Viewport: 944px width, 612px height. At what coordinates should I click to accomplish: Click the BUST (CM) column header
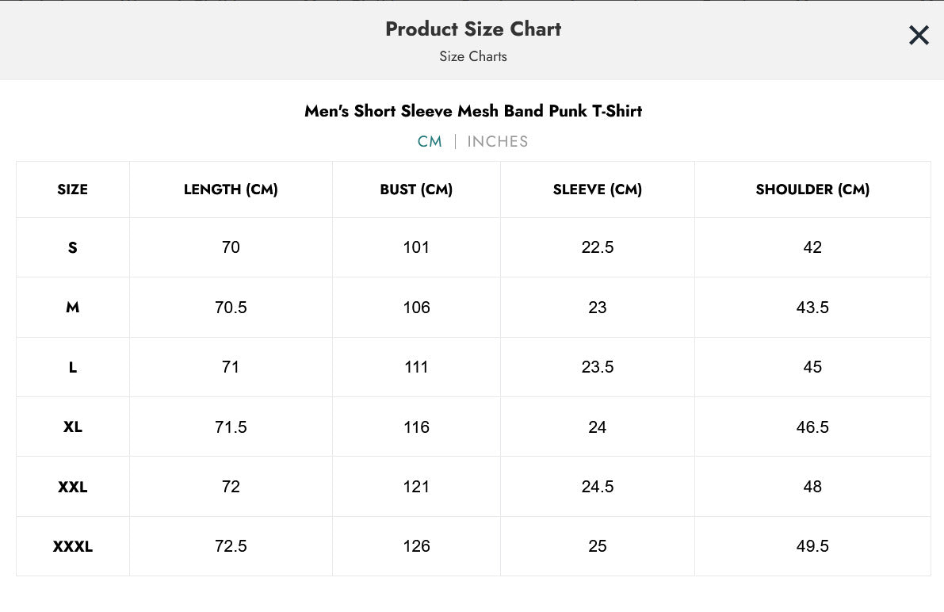click(416, 189)
